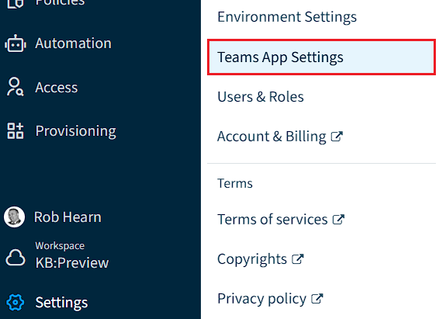This screenshot has height=319, width=439.
Task: Click external link icon by Terms of services
Action: point(338,220)
